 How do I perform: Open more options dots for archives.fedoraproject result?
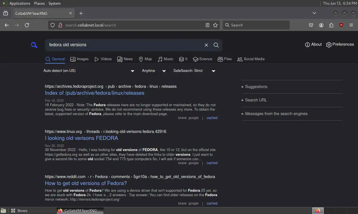click(202, 118)
